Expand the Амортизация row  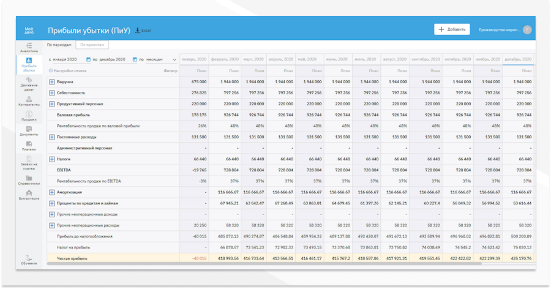point(51,192)
